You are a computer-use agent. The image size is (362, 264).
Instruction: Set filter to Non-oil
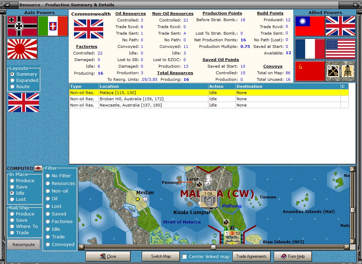(x=57, y=191)
